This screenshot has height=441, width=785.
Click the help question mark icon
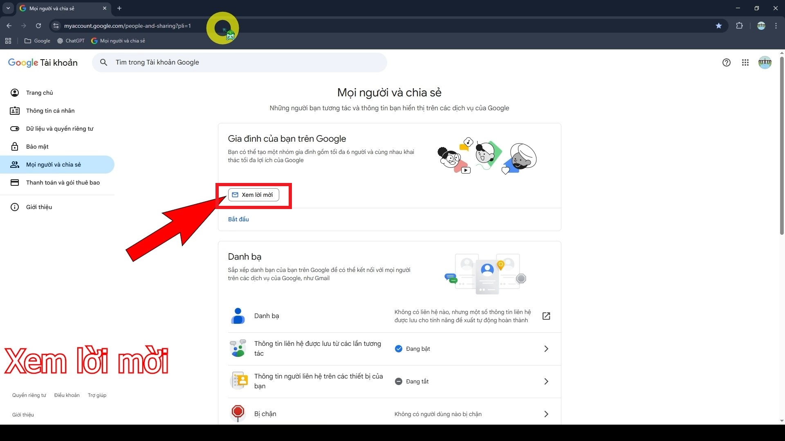726,62
